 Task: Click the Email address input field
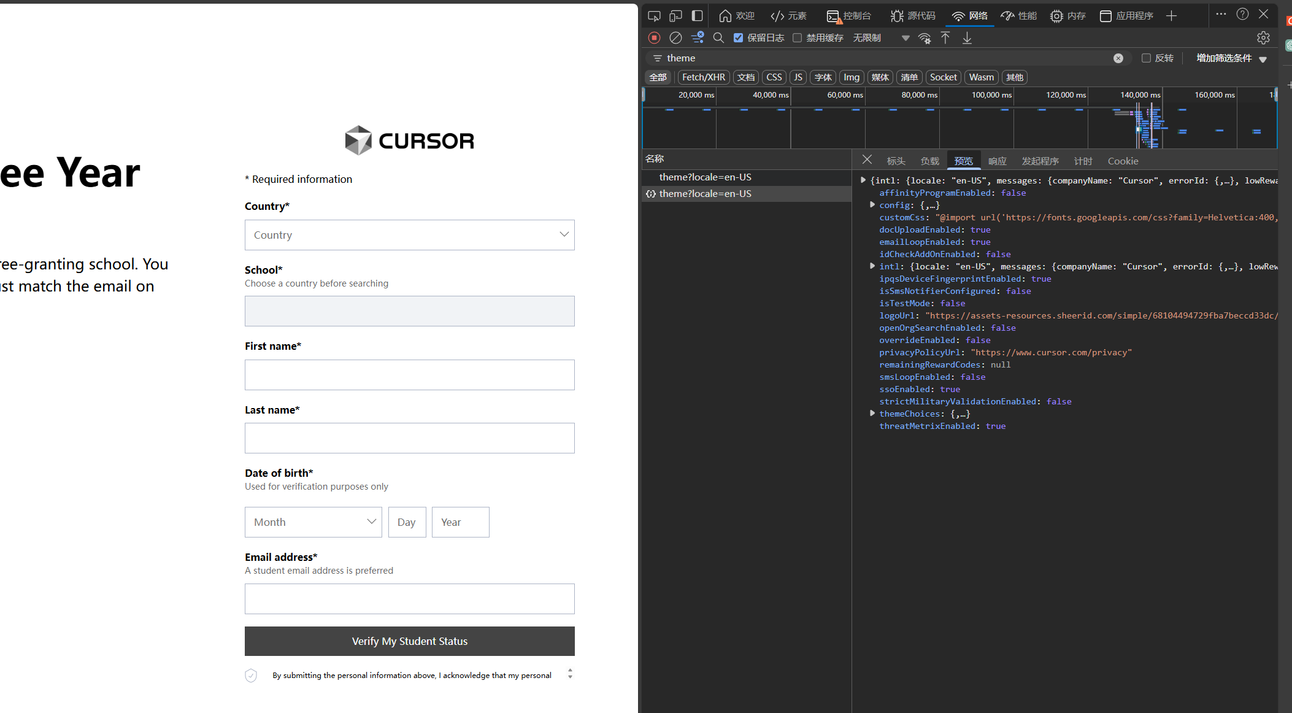click(409, 599)
